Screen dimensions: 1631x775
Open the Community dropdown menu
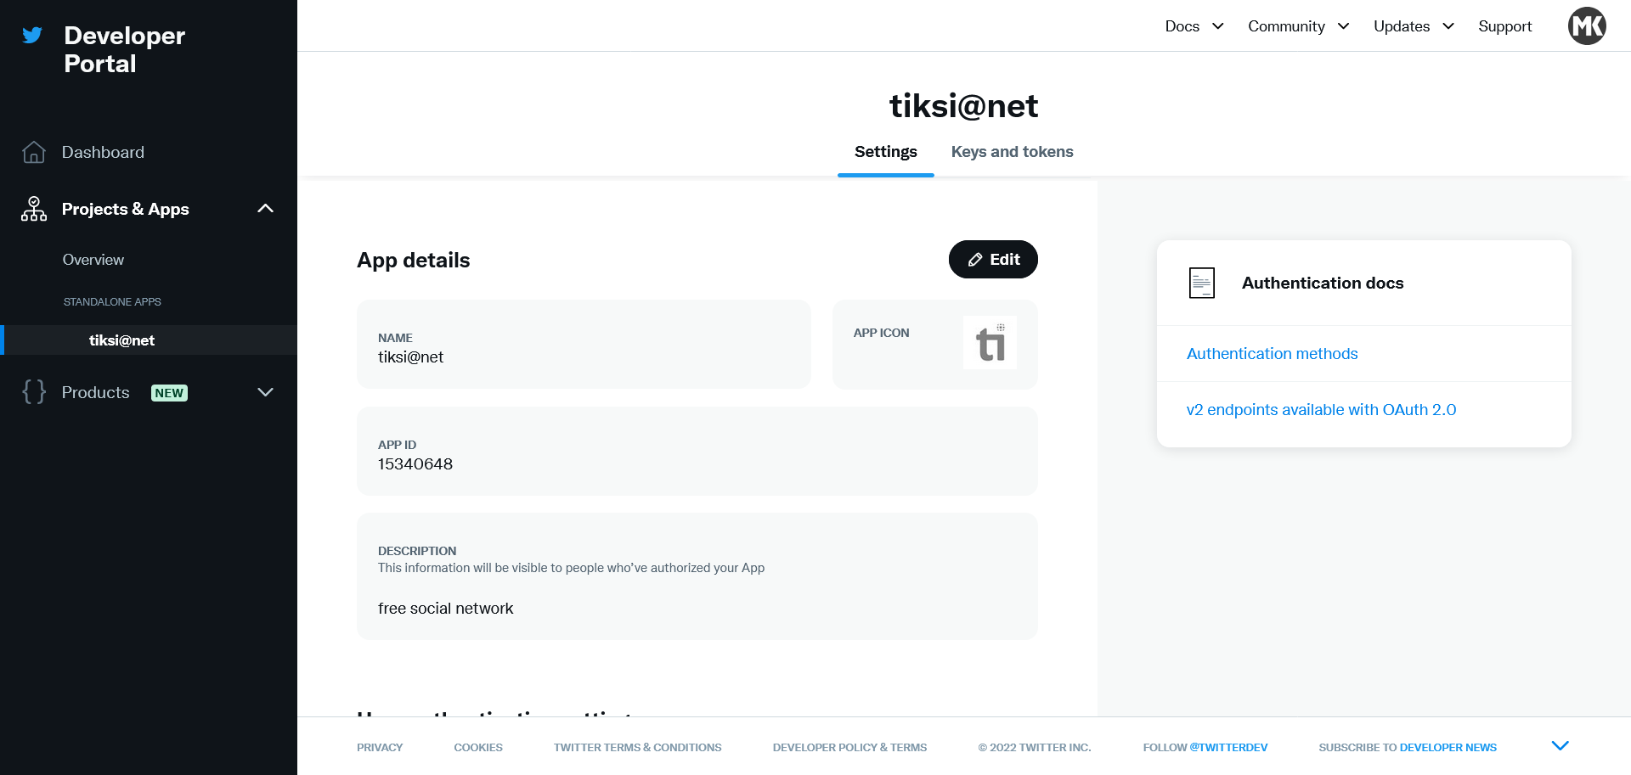[1298, 26]
